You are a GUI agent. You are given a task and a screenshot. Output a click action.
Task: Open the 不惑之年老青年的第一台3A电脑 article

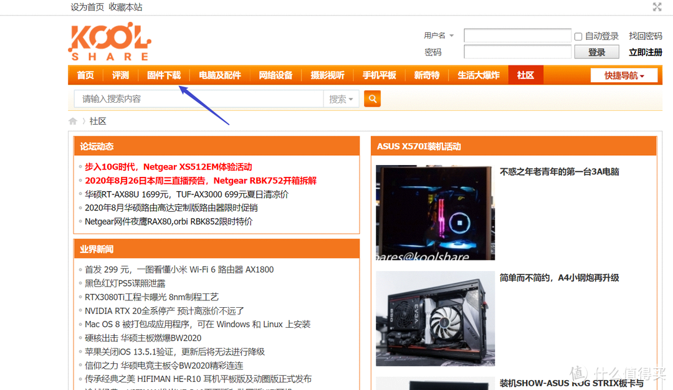[x=559, y=171]
